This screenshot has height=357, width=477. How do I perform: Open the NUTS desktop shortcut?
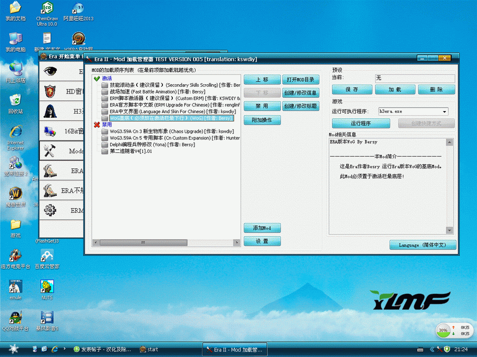click(x=47, y=290)
